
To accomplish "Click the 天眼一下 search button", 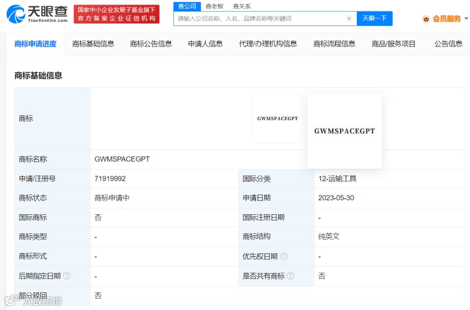I will coord(374,19).
